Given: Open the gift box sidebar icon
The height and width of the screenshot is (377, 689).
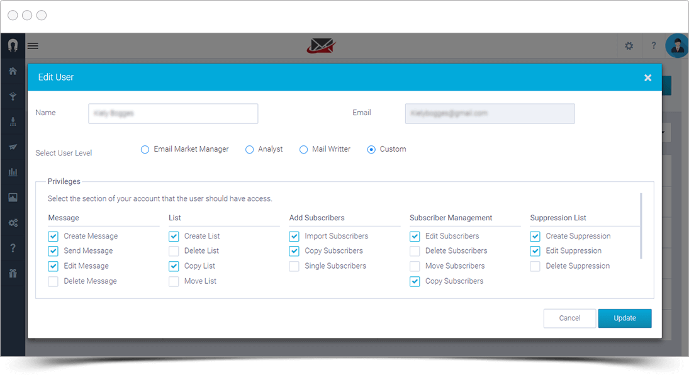Looking at the screenshot, I should pyautogui.click(x=13, y=273).
